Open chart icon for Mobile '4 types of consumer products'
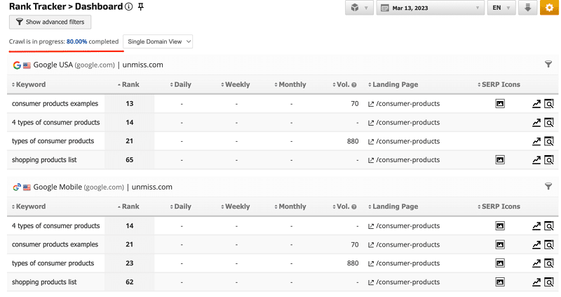The width and height of the screenshot is (561, 297). click(x=536, y=226)
